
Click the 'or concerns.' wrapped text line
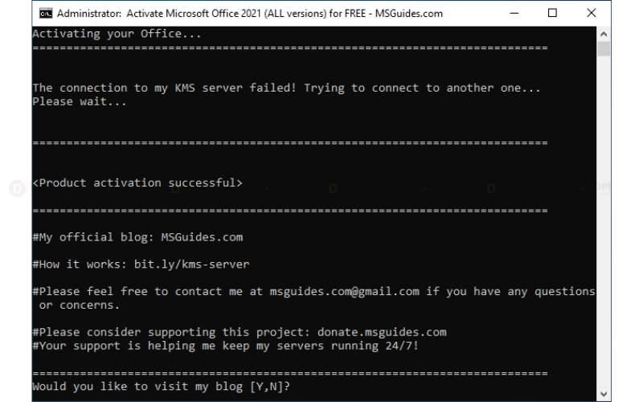pos(80,306)
